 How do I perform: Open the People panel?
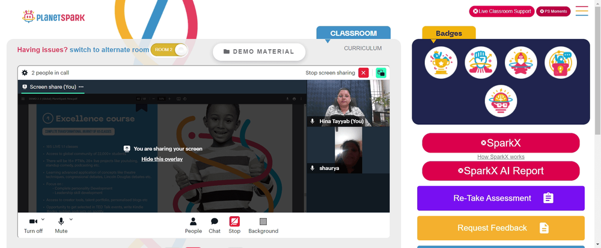pos(193,225)
